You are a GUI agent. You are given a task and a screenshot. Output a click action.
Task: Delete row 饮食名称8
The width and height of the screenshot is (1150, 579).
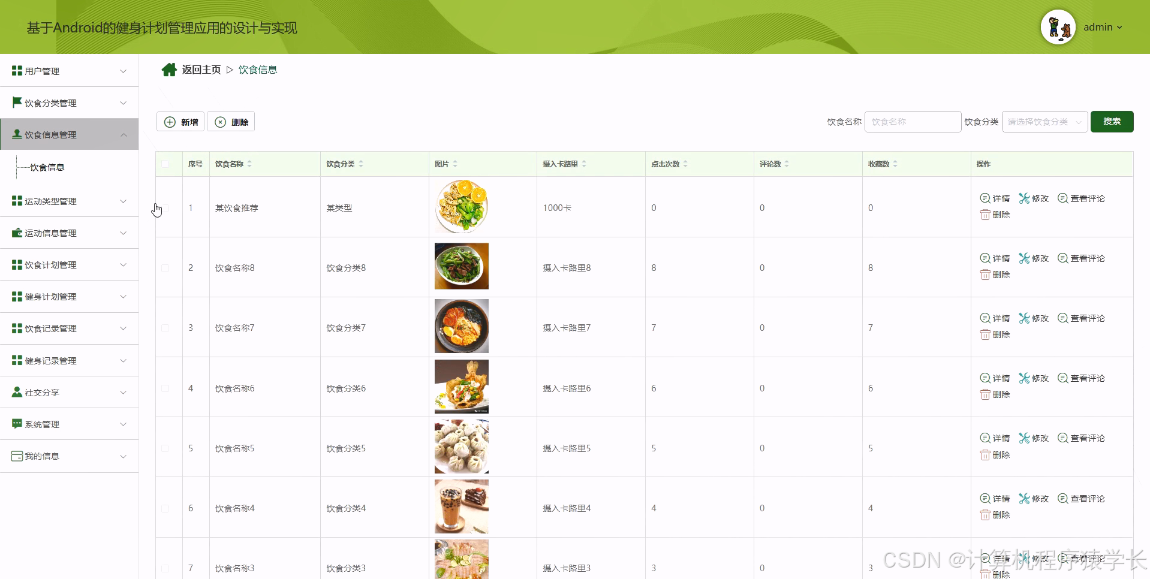tap(995, 275)
